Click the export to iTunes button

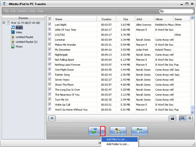140,131
